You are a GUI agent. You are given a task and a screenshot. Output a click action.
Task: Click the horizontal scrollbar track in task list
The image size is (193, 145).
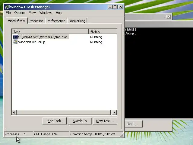pyautogui.click(x=64, y=112)
